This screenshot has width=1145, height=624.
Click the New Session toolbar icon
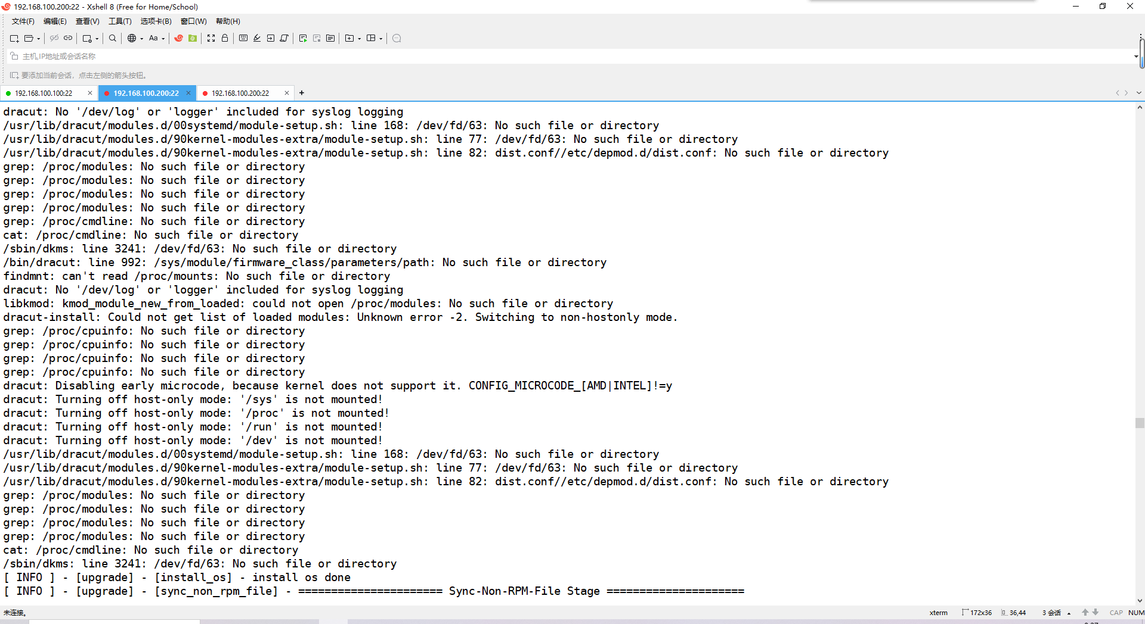[14, 38]
